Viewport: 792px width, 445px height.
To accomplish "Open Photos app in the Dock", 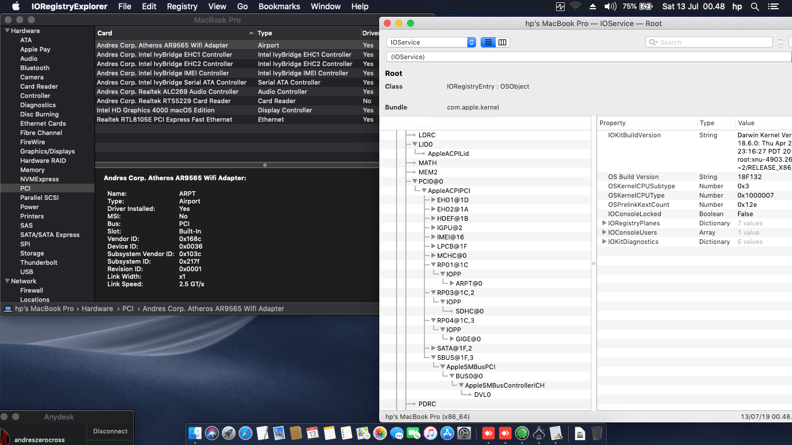I will (x=380, y=433).
